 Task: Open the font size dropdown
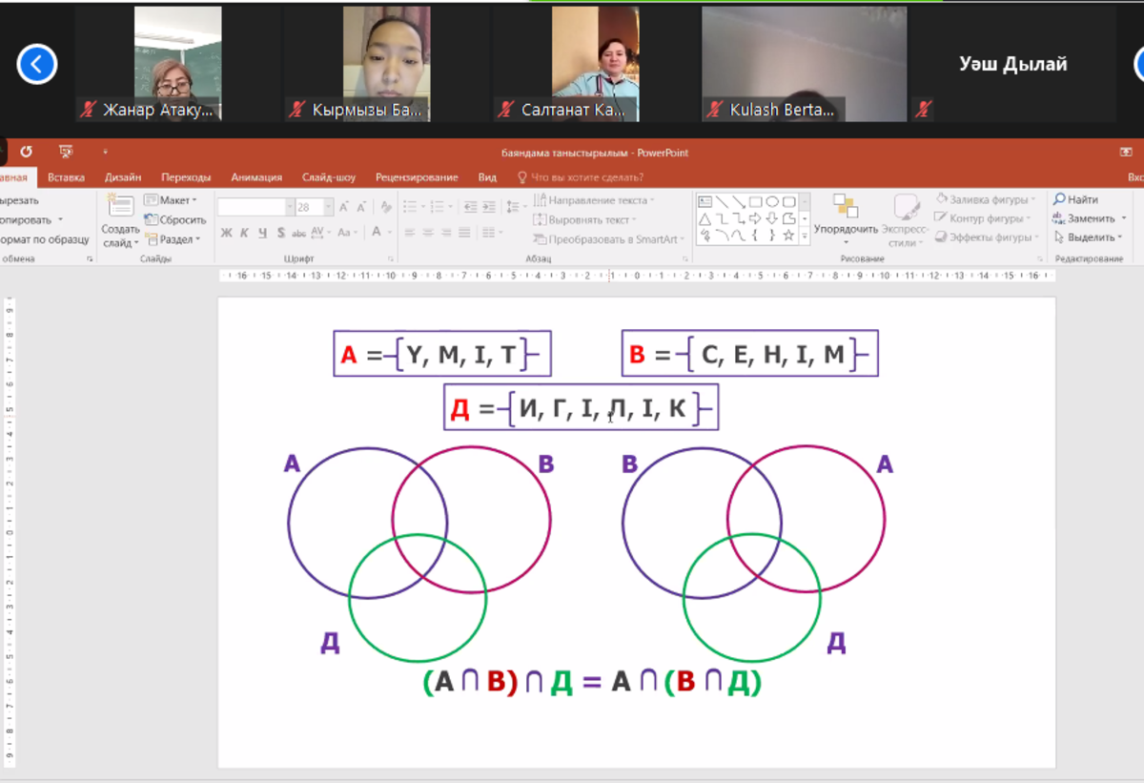(329, 207)
